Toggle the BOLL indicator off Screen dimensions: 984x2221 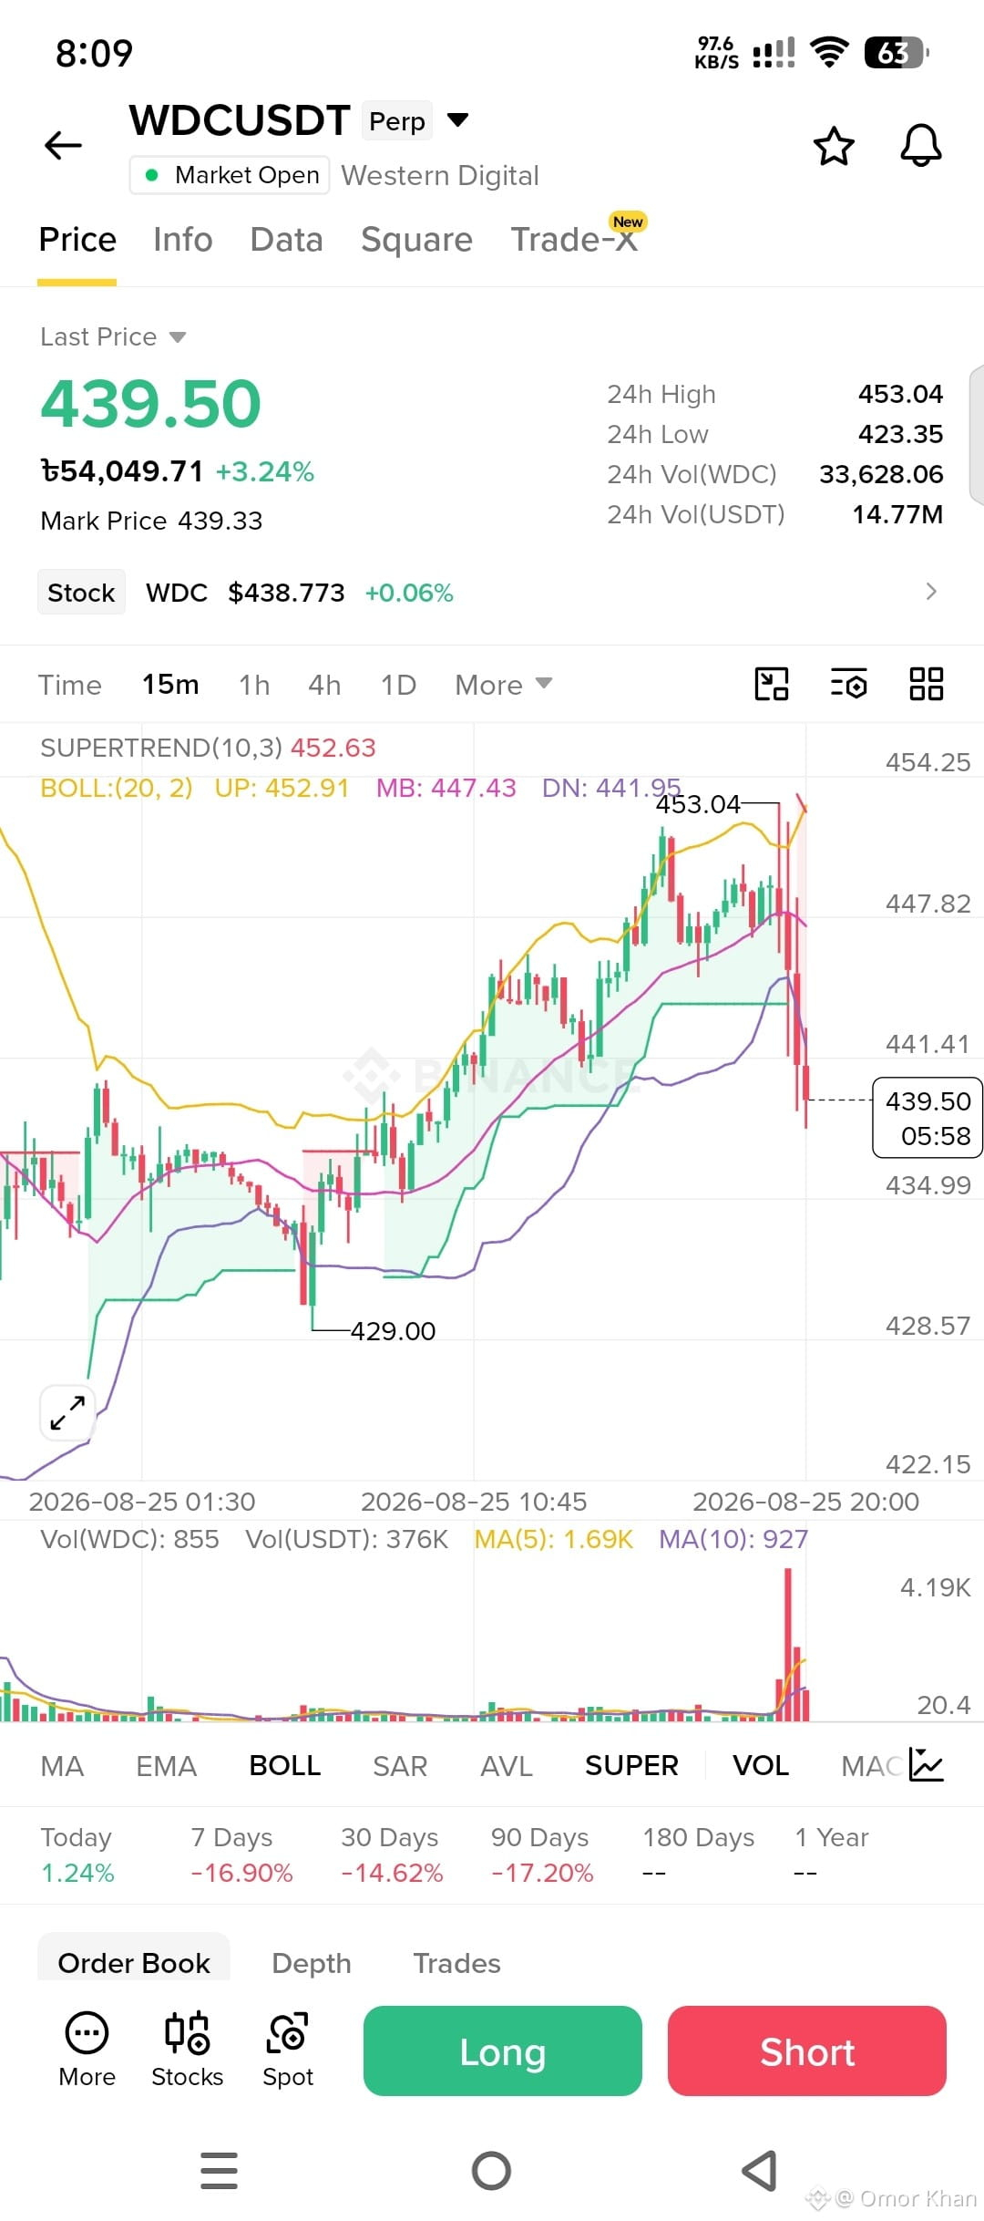(x=284, y=1766)
